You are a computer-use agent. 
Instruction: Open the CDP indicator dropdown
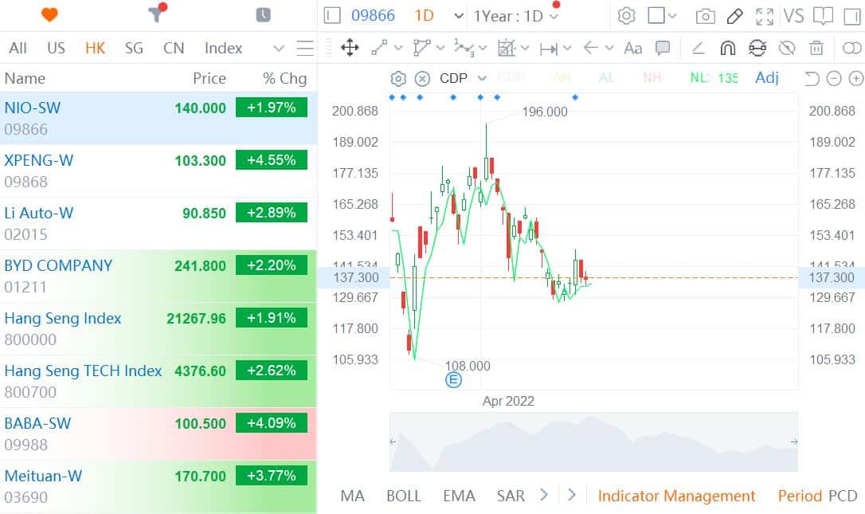481,77
